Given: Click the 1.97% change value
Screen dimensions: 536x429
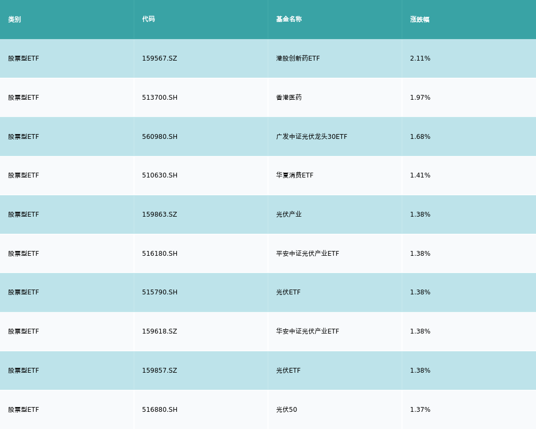Looking at the screenshot, I should click(x=420, y=98).
